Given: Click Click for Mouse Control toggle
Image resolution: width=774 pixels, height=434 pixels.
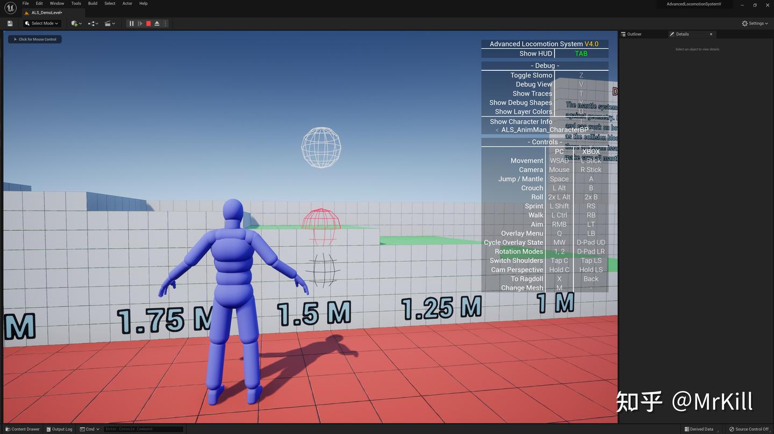Looking at the screenshot, I should [x=34, y=39].
